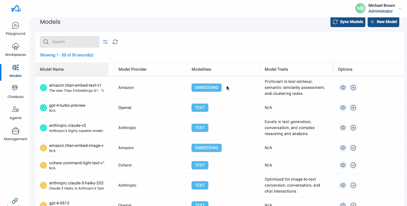Disable amazon.titan-embed-text-v1 with X icon
This screenshot has width=407, height=206.
point(353,87)
